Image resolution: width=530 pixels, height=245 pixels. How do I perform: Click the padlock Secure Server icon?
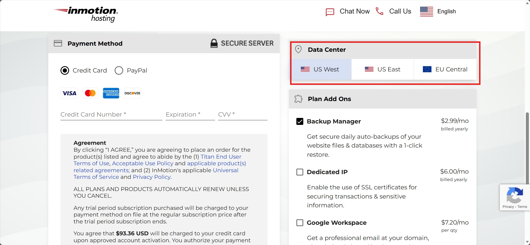click(x=214, y=43)
